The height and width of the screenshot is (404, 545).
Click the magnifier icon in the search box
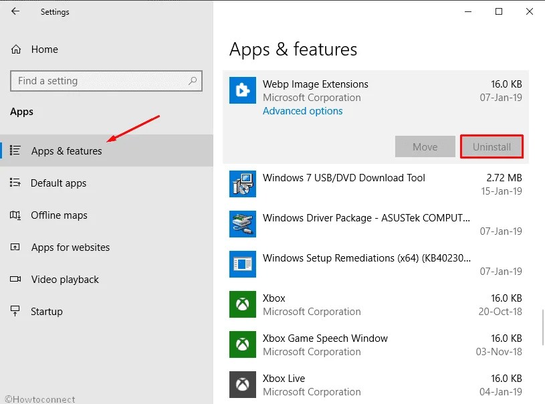(x=193, y=81)
